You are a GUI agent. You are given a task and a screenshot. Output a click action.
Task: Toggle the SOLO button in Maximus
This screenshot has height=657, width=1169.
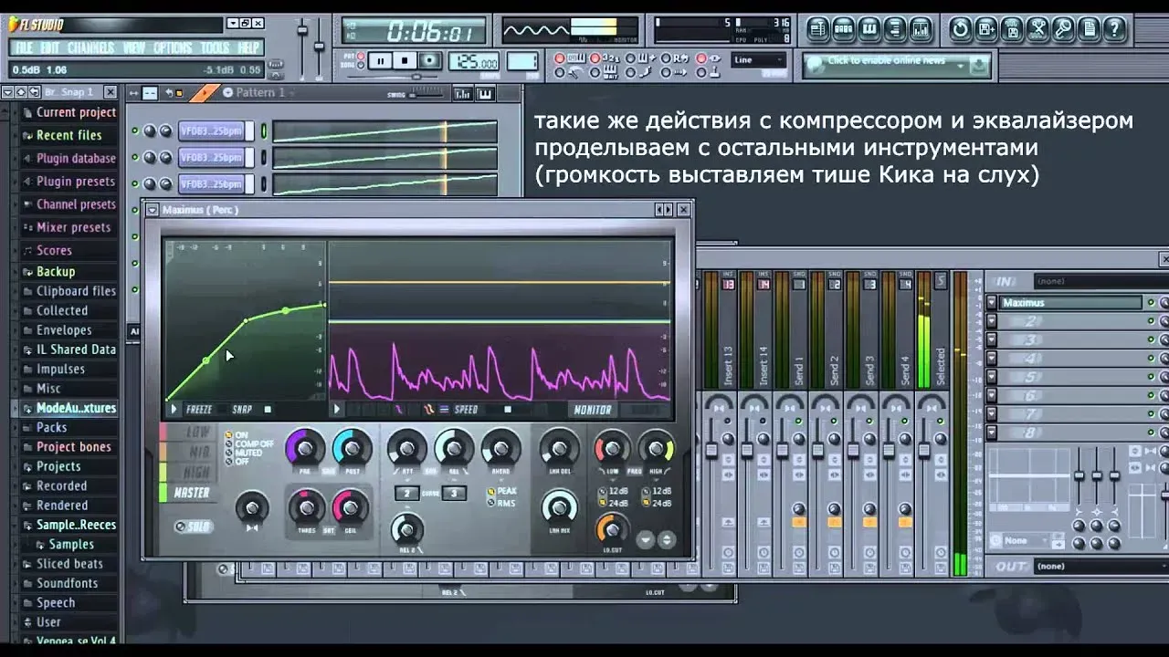[x=194, y=527]
